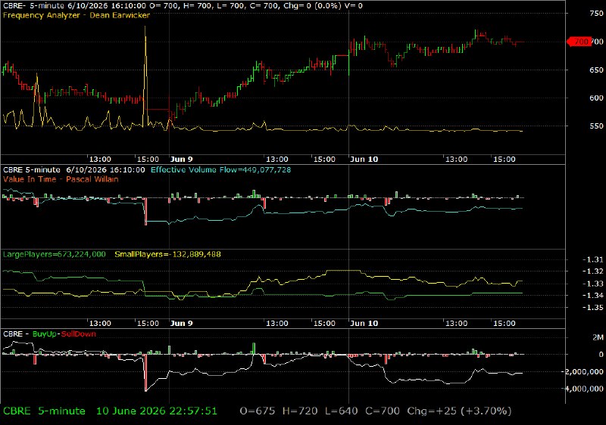The height and width of the screenshot is (425, 606).
Task: Click the 550 price axis label
Action: point(596,126)
